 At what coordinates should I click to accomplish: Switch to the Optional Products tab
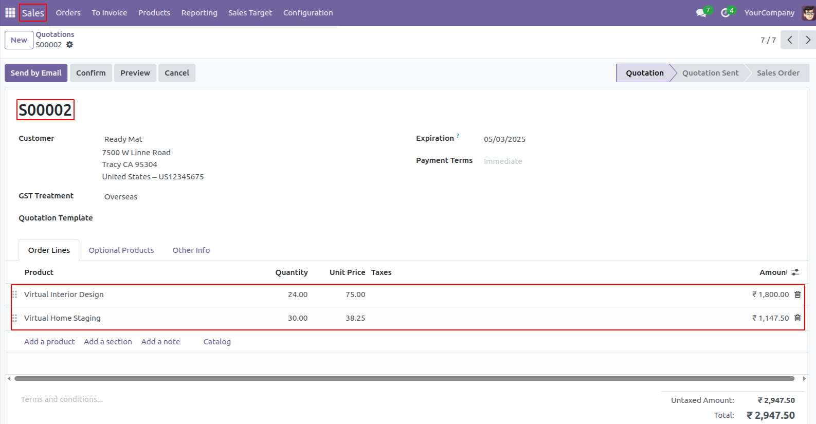pos(121,250)
